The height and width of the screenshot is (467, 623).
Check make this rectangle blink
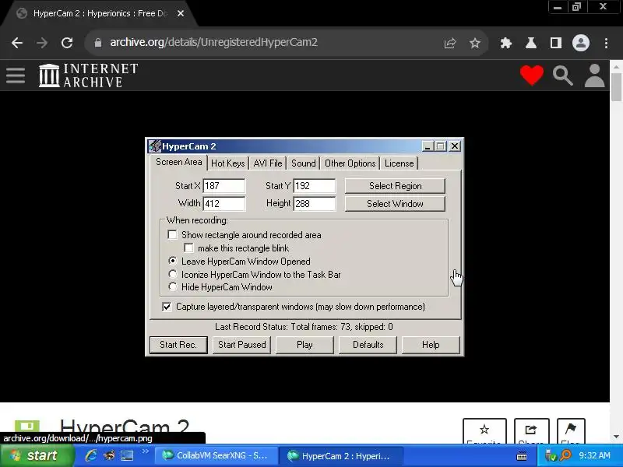188,248
